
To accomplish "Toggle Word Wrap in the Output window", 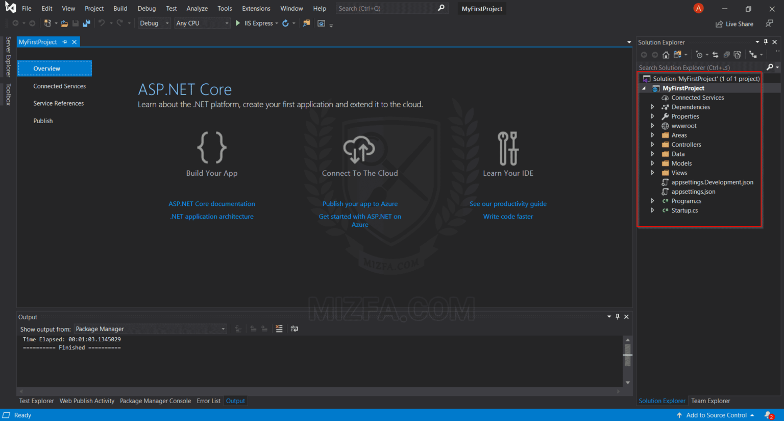I will point(294,329).
